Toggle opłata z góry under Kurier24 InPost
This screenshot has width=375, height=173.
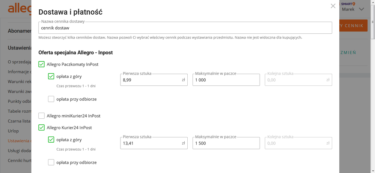(x=51, y=140)
